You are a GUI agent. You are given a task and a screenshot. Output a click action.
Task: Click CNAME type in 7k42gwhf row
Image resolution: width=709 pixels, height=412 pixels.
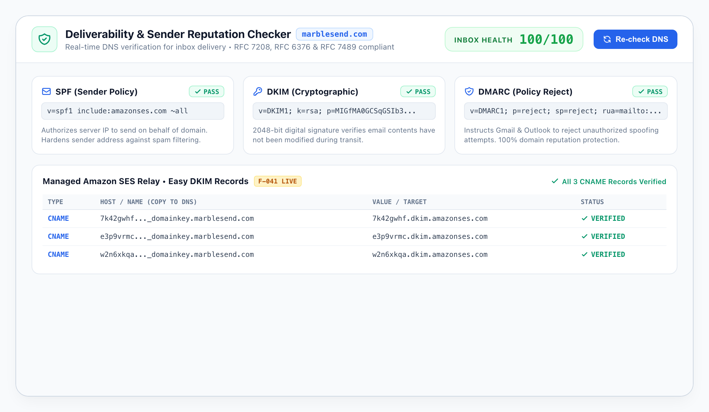click(x=58, y=219)
